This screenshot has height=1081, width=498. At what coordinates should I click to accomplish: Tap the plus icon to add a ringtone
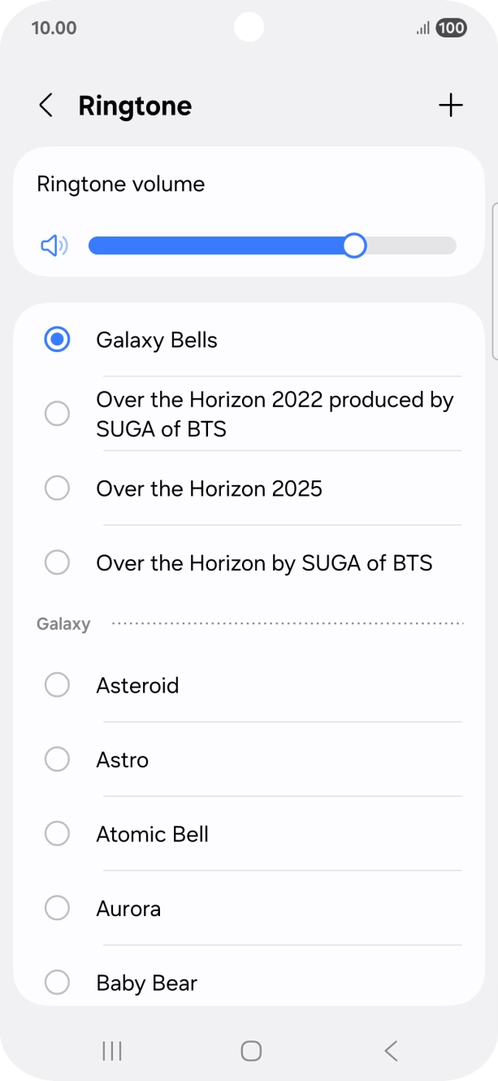pyautogui.click(x=451, y=105)
